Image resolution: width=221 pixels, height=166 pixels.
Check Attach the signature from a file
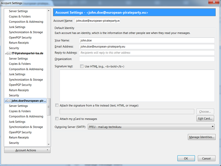click(57, 105)
